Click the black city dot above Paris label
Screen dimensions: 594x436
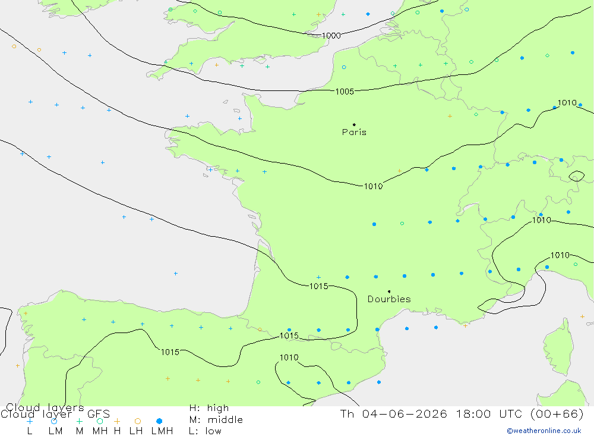(x=354, y=124)
